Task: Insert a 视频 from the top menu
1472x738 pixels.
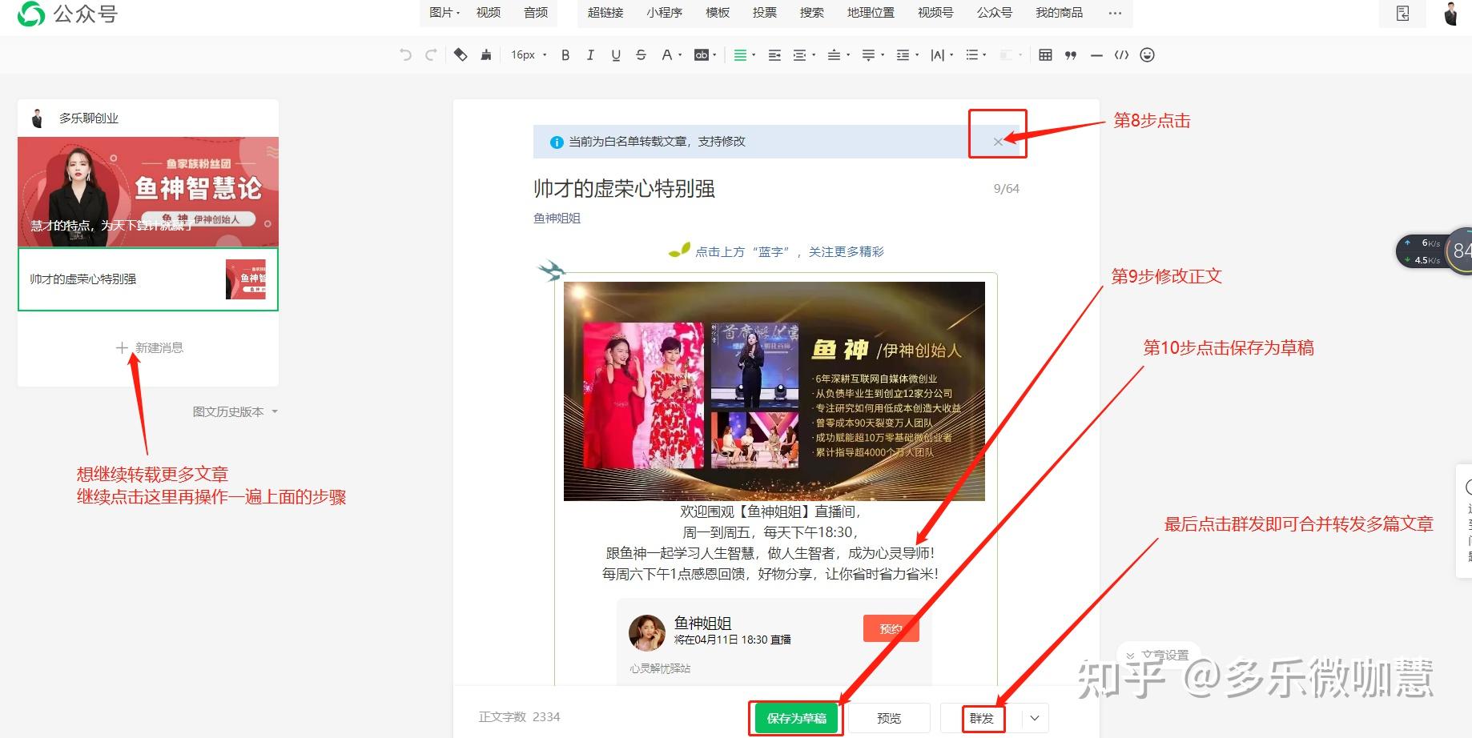Action: pos(489,13)
